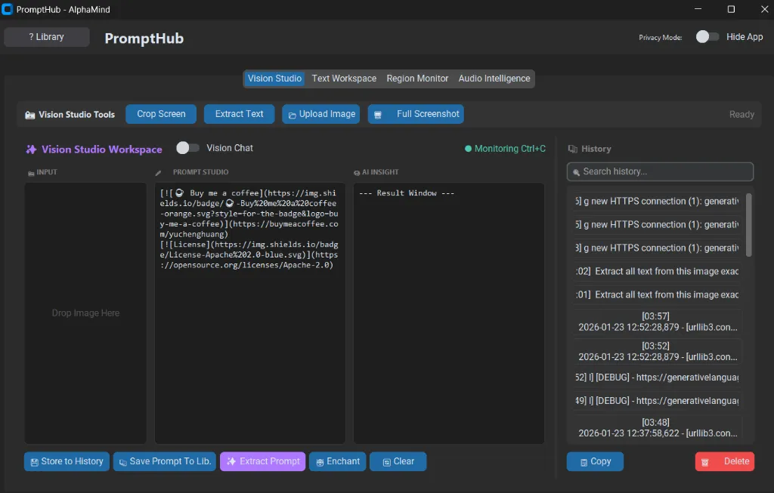
Task: Open the Library button
Action: [47, 37]
